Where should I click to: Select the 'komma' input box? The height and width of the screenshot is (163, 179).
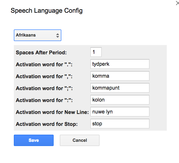[120, 76]
